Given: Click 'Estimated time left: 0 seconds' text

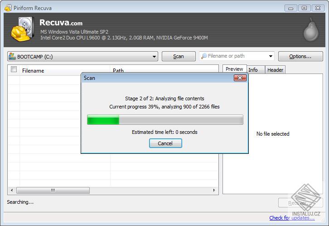Looking at the screenshot, I should click(x=164, y=132).
